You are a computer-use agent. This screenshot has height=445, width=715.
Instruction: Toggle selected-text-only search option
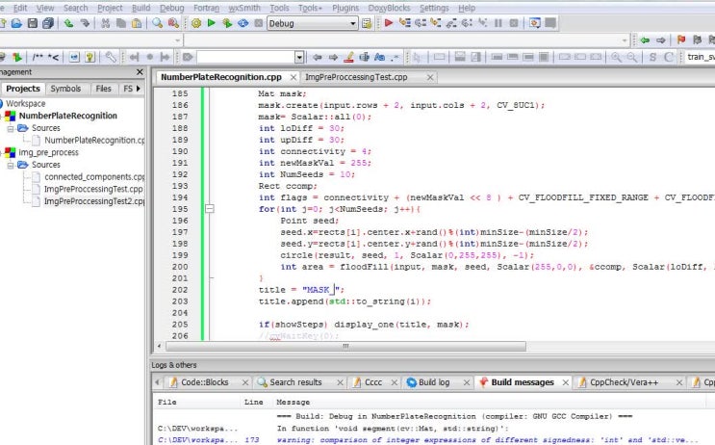(x=364, y=57)
